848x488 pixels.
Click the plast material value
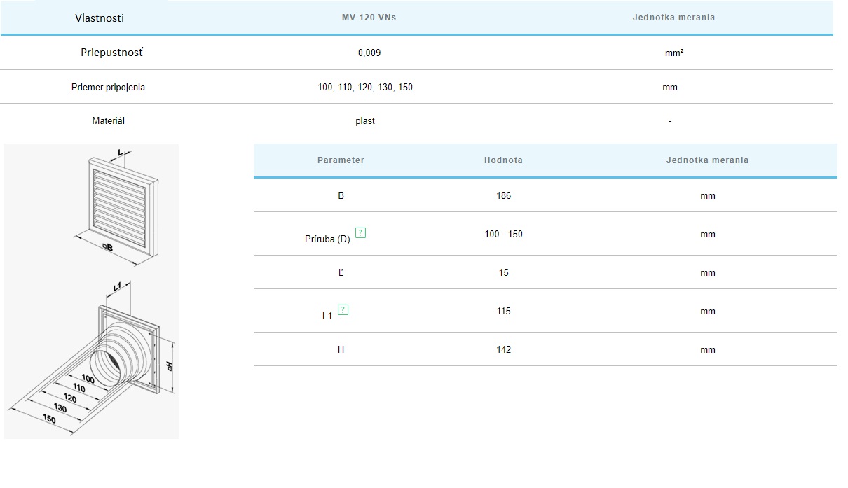coord(365,121)
